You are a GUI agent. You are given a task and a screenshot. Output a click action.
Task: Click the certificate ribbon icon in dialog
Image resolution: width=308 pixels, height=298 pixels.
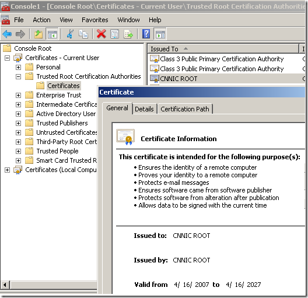[125, 137]
